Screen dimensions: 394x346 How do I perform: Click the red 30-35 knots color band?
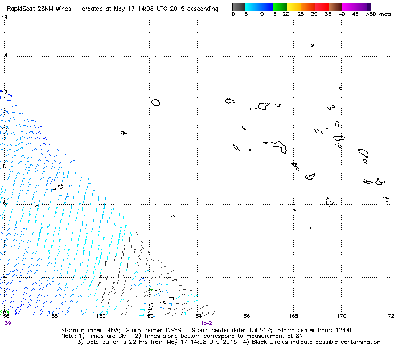[x=322, y=6]
